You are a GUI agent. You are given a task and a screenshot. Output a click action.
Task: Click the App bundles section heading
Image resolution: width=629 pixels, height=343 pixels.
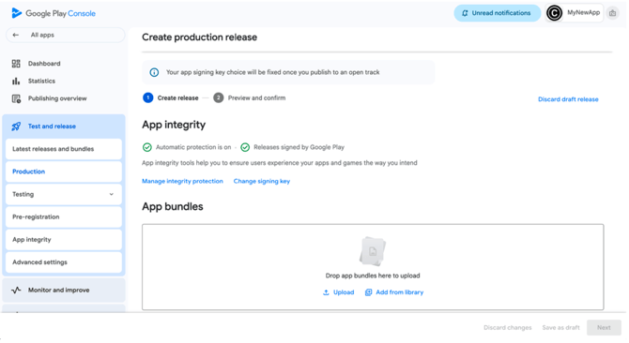[173, 206]
